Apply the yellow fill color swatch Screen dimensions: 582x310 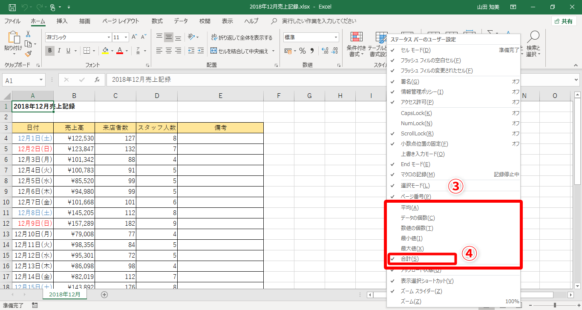(x=105, y=51)
